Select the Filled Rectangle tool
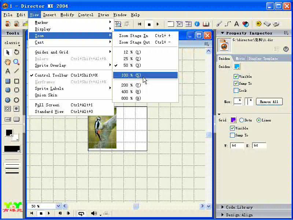293x220 pixels. pyautogui.click(x=8, y=81)
